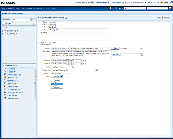Open the Application Sales dropdown
This screenshot has width=173, height=139.
pyautogui.click(x=31, y=20)
